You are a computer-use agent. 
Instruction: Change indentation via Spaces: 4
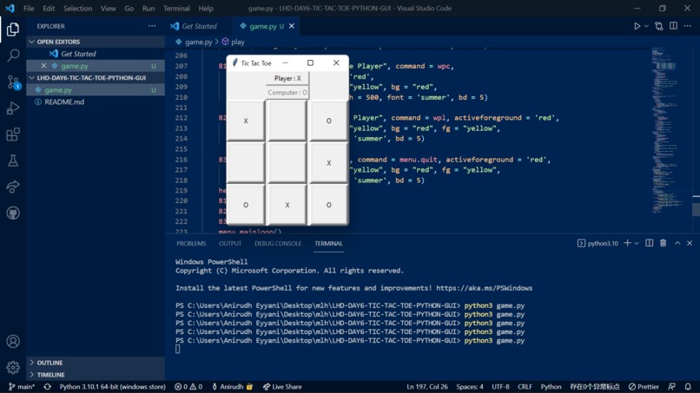pos(470,387)
